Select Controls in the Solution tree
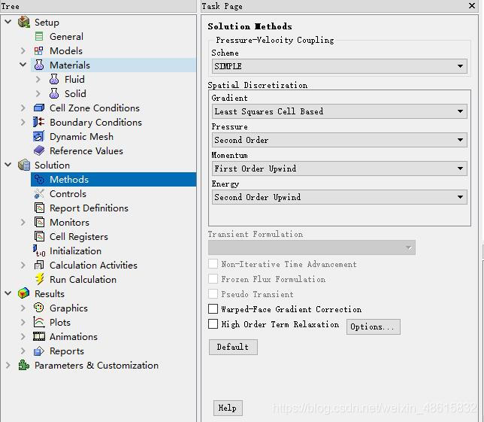The height and width of the screenshot is (422, 484). (68, 193)
